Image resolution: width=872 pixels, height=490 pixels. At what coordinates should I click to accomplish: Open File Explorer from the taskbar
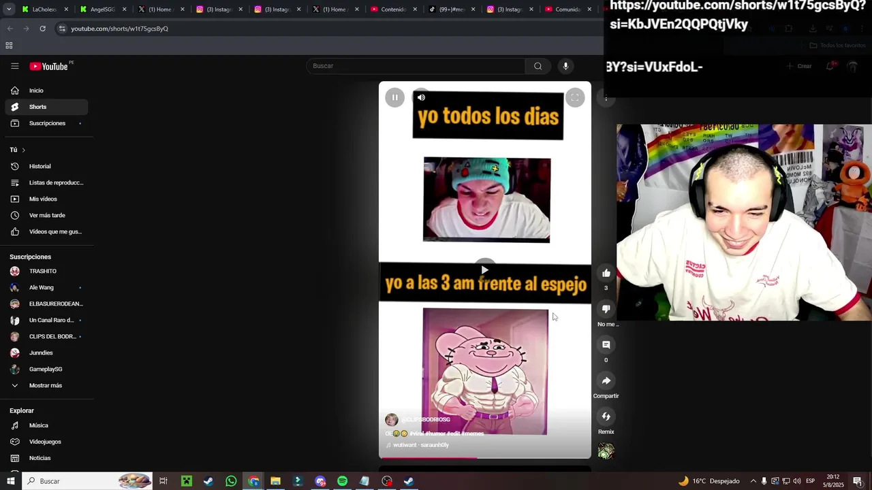point(275,481)
